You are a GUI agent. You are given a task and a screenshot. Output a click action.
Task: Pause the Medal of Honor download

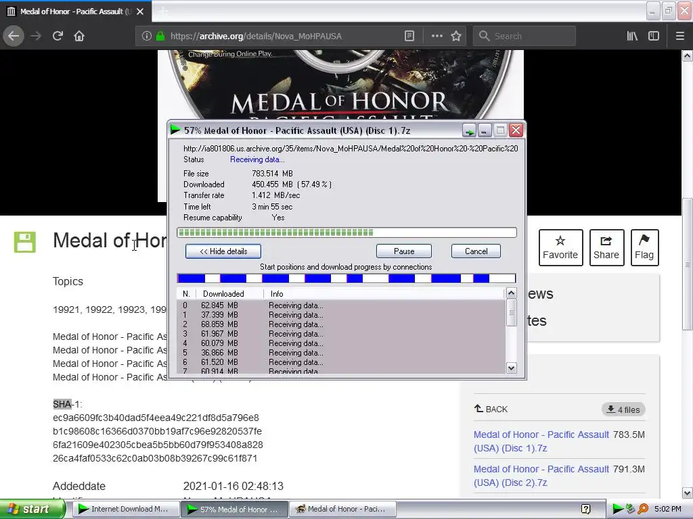[404, 251]
